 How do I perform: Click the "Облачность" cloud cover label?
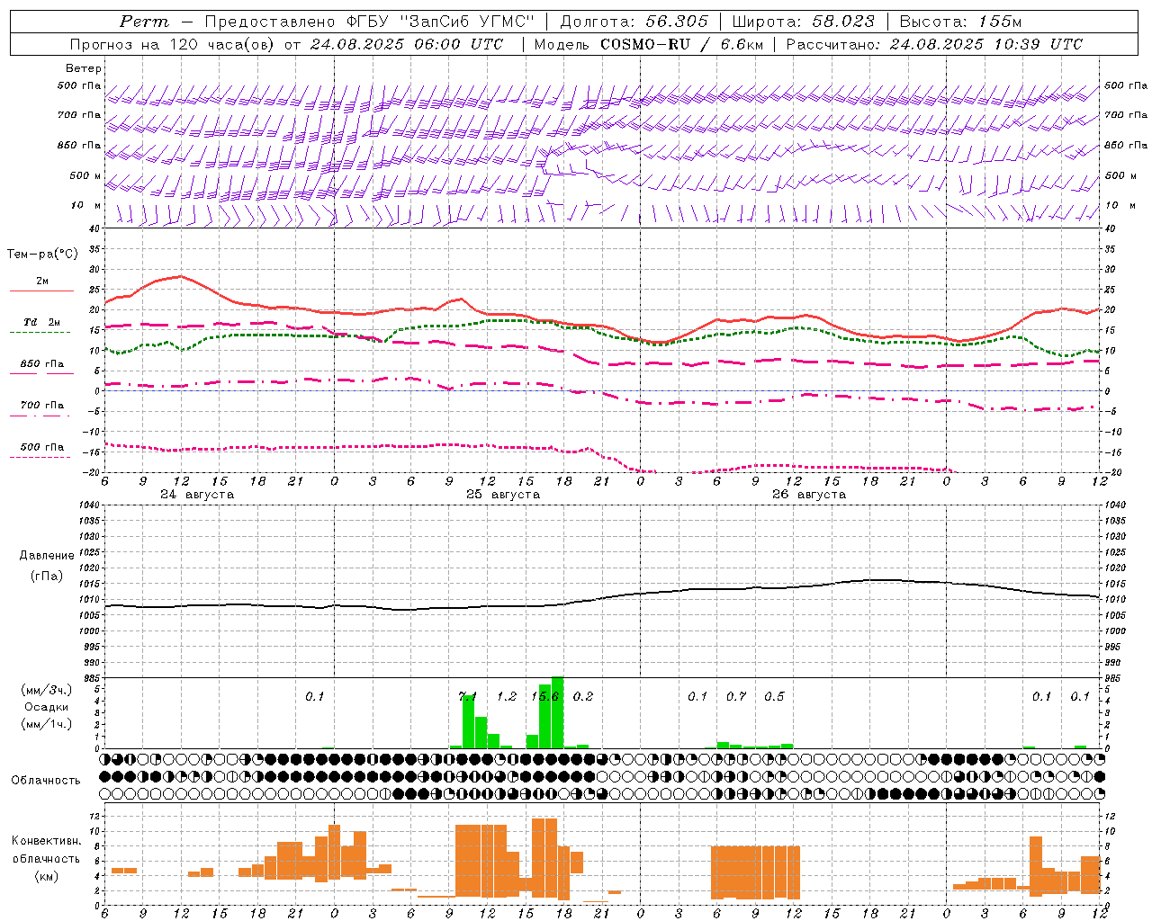(46, 781)
